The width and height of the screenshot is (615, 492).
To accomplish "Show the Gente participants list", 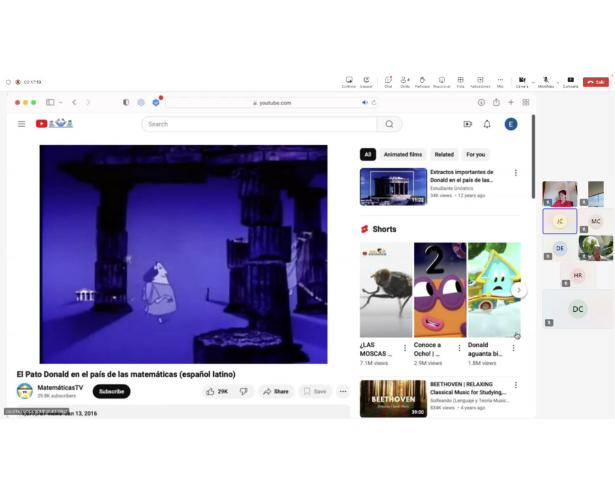I will (405, 82).
